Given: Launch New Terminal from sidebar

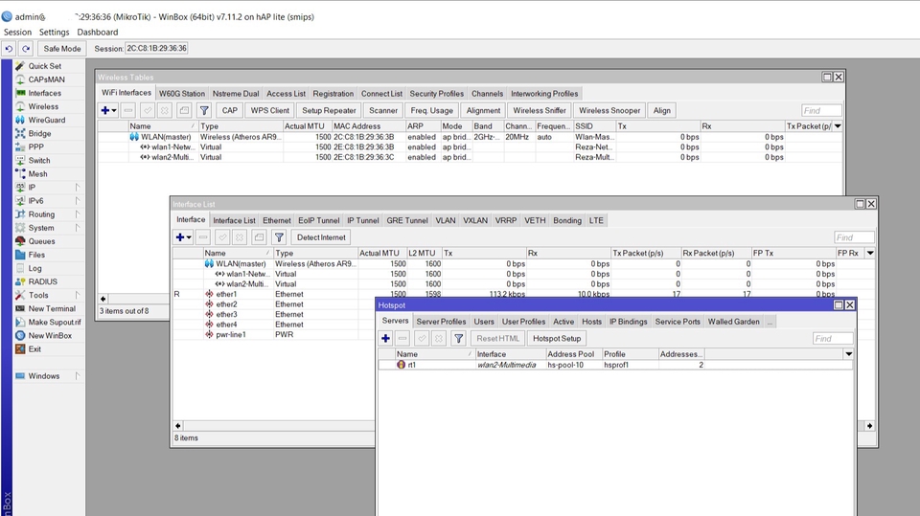Looking at the screenshot, I should click(x=52, y=309).
